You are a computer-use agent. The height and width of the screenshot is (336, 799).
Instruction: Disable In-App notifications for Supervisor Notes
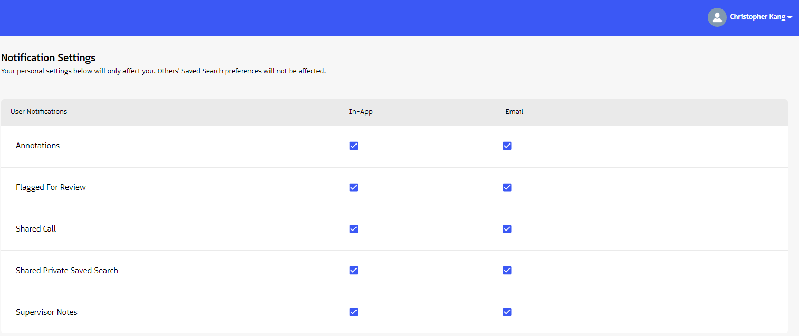click(353, 312)
